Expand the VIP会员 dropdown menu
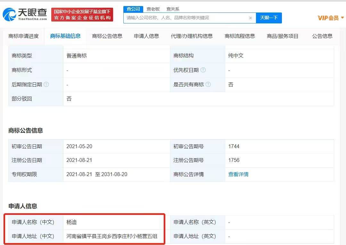 (331, 18)
